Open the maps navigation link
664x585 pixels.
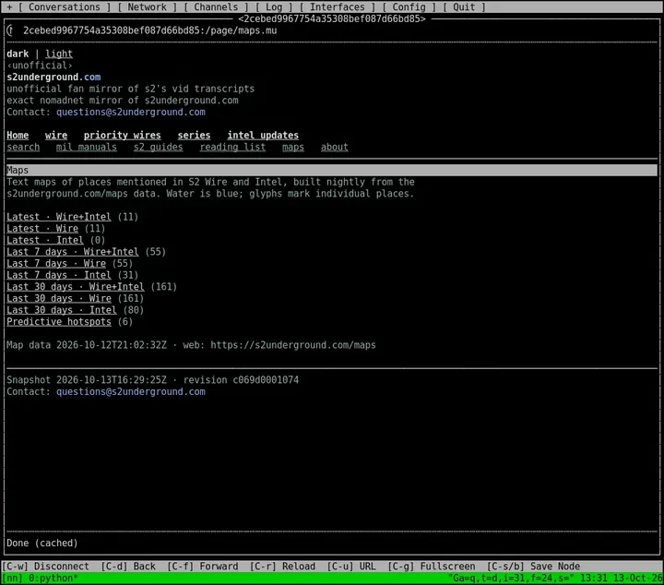click(x=293, y=147)
